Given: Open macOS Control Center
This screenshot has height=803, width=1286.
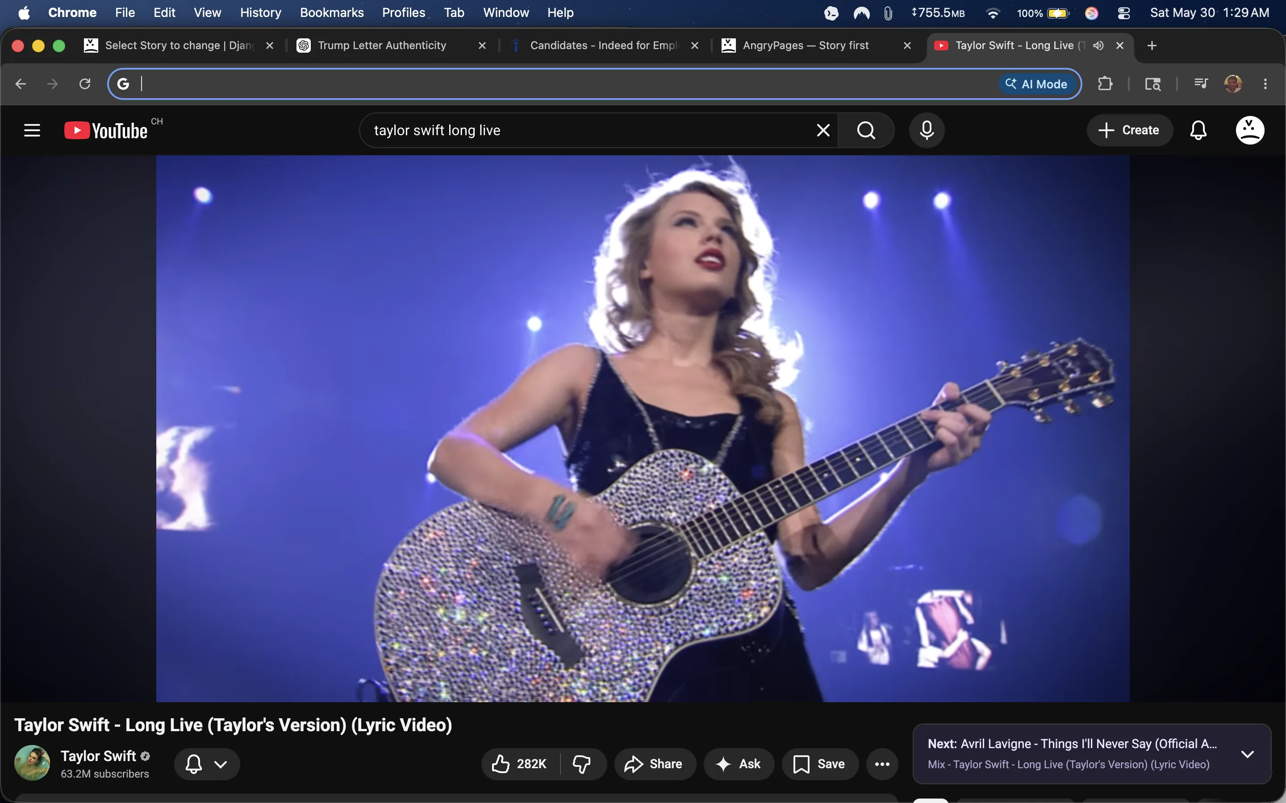Looking at the screenshot, I should pyautogui.click(x=1123, y=13).
